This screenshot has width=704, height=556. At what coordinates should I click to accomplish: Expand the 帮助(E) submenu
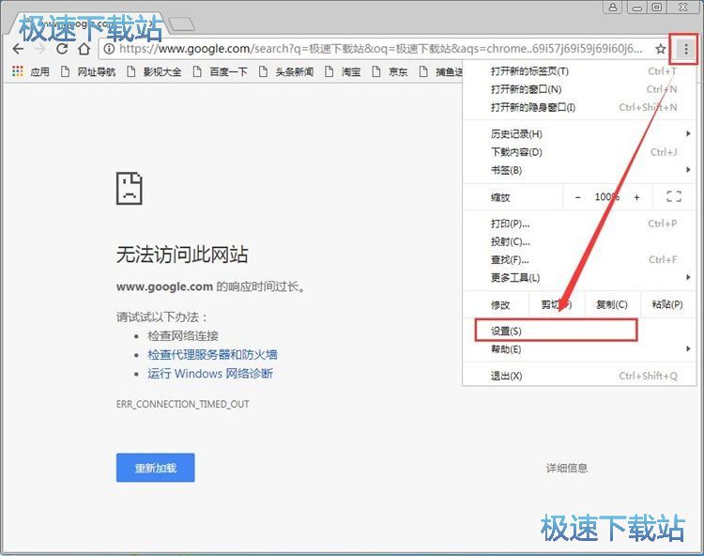tap(579, 349)
